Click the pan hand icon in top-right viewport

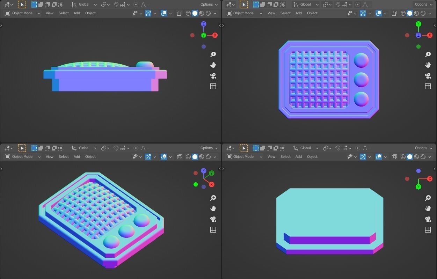428,65
